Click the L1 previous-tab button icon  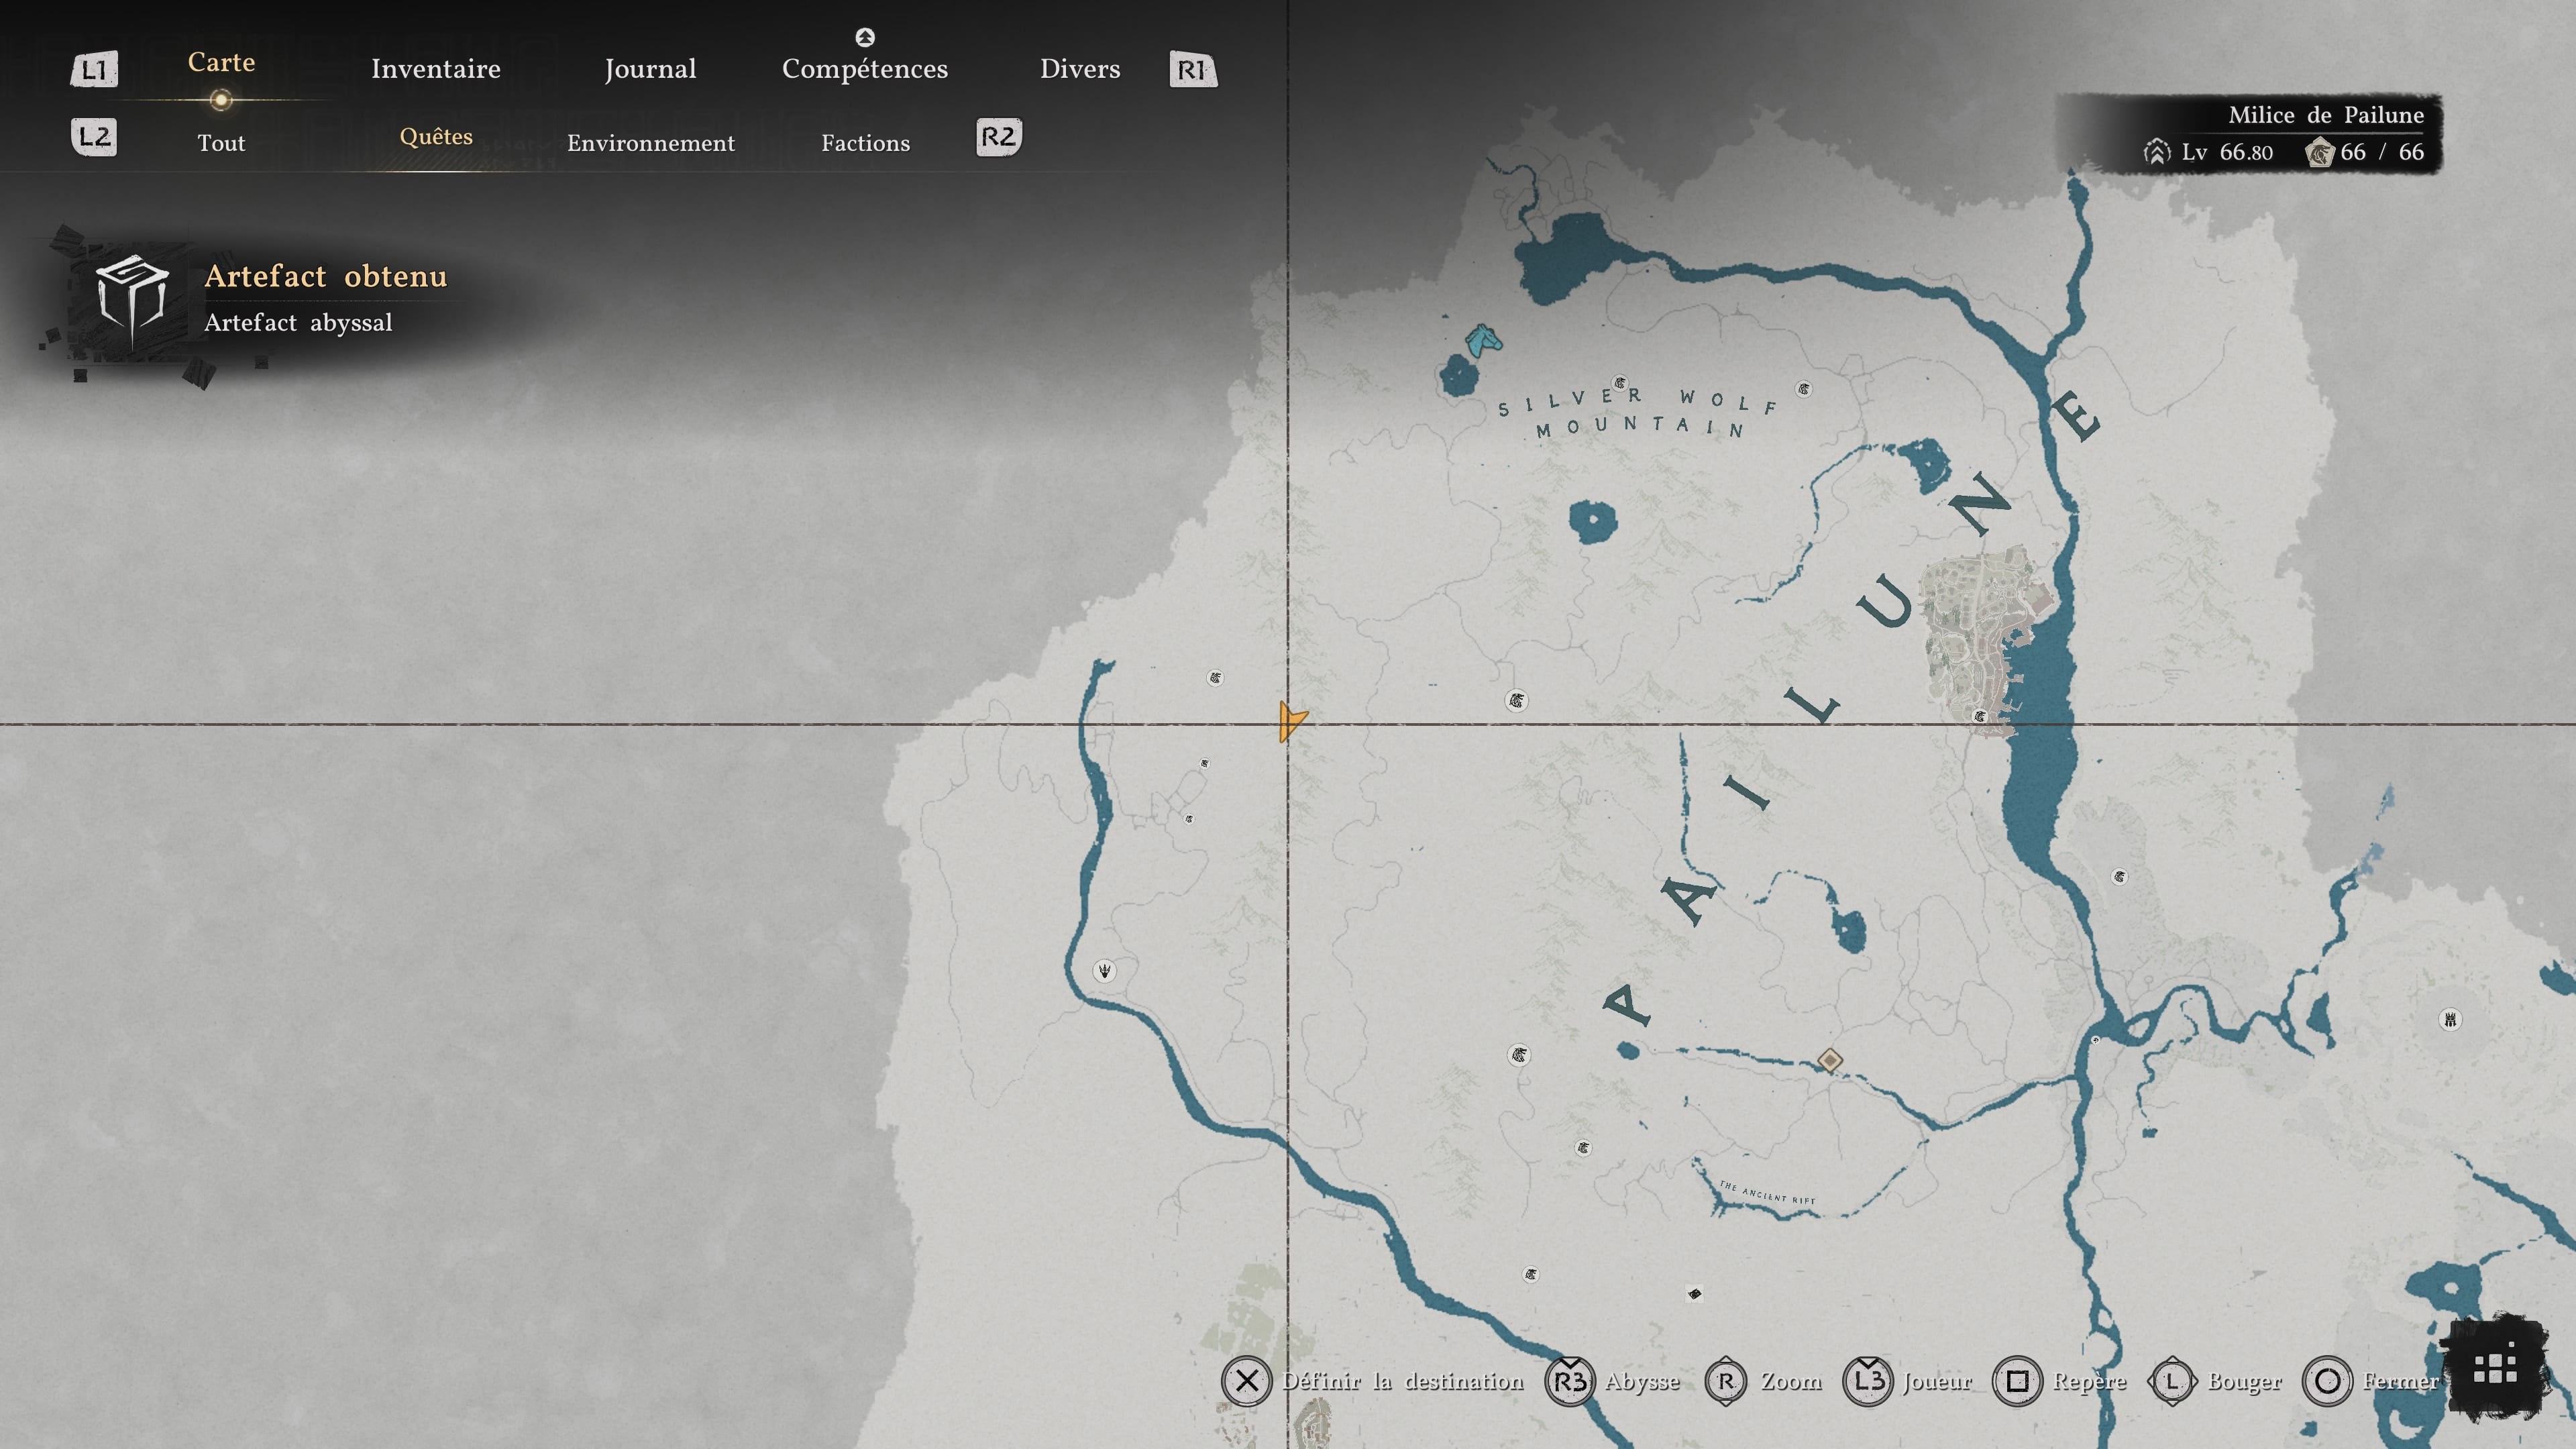pyautogui.click(x=94, y=70)
